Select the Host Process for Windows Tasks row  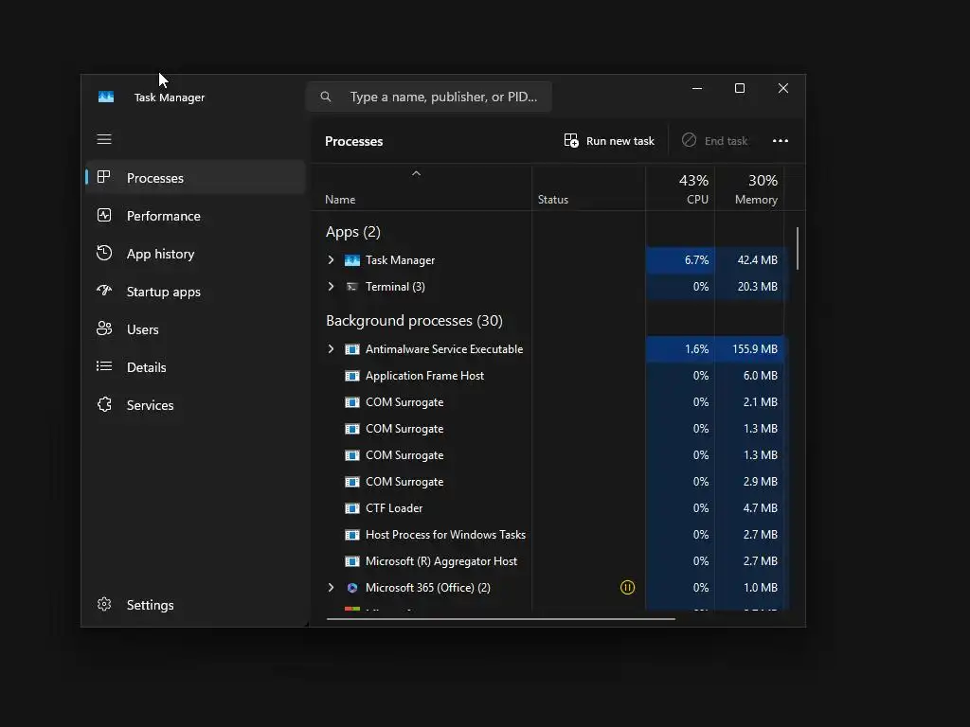tap(548, 535)
